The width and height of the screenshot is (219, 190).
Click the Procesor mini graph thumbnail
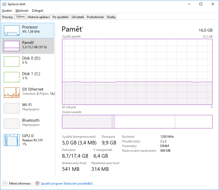click(12, 31)
